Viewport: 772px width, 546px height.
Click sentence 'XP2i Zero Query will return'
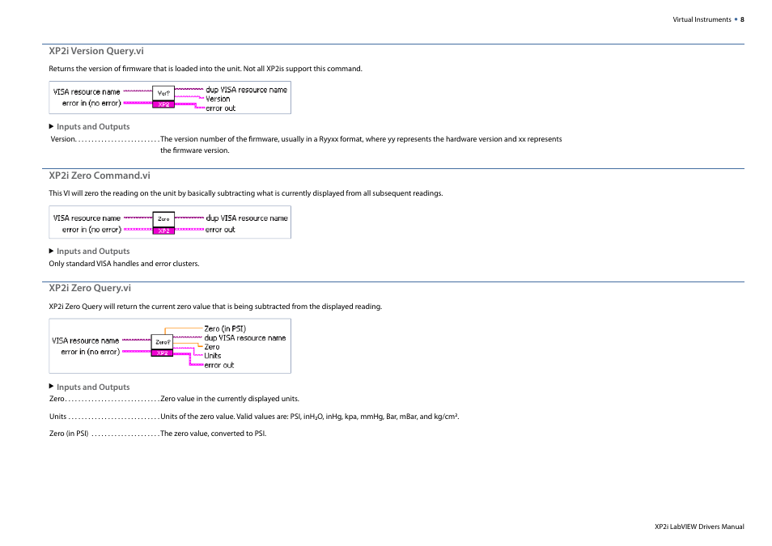[215, 307]
